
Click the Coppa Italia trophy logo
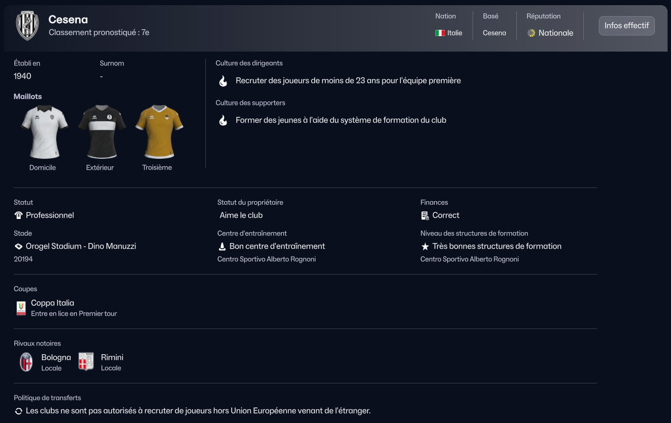pos(21,308)
